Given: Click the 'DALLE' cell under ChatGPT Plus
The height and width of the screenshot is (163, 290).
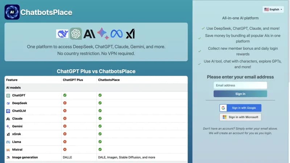Looking at the screenshot, I should 67,158.
